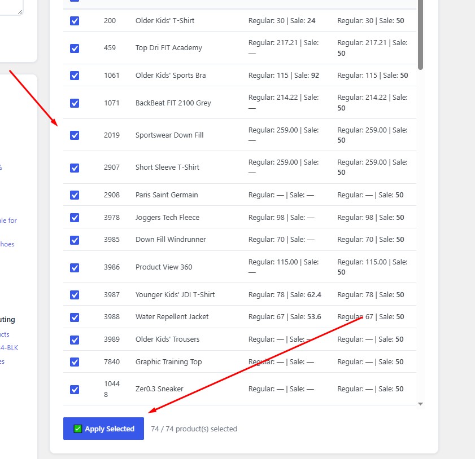The width and height of the screenshot is (475, 459).
Task: Deselect Younger Kids' JDI T-Shirt
Action: pos(75,295)
